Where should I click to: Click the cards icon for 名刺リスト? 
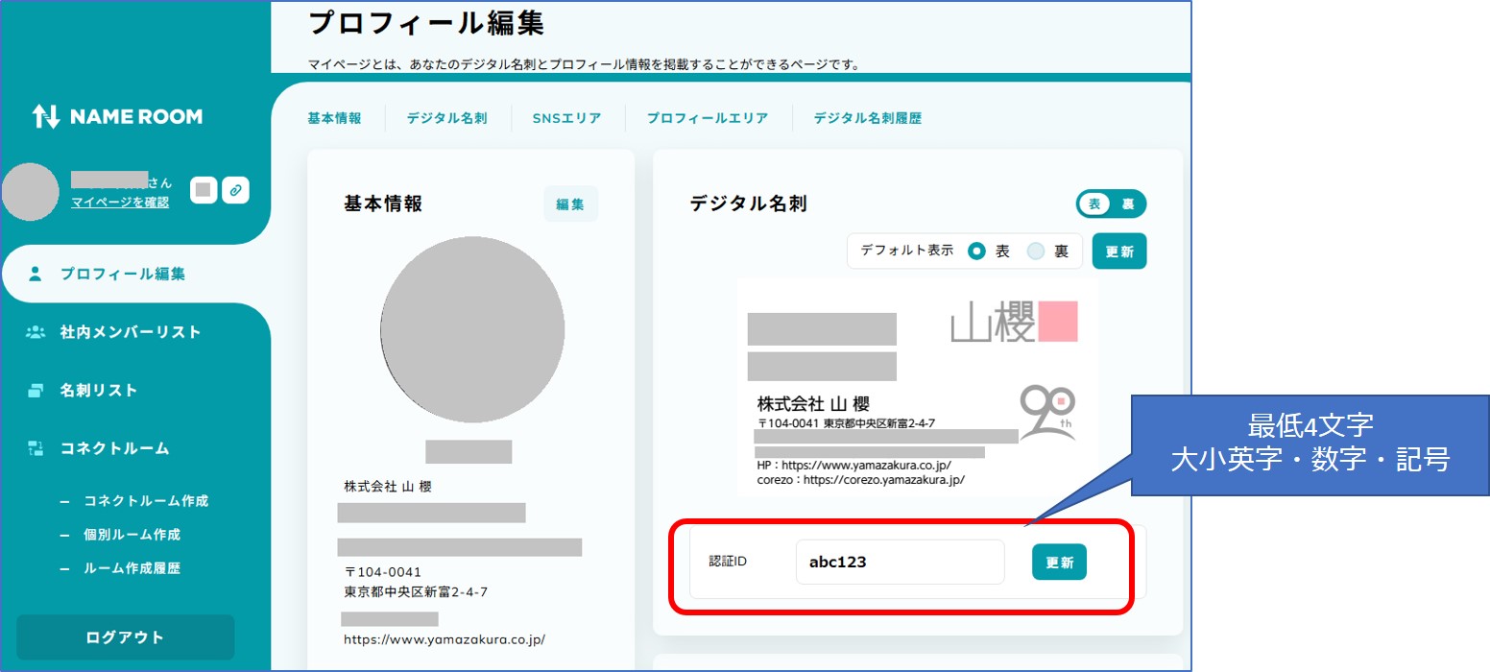tap(36, 391)
